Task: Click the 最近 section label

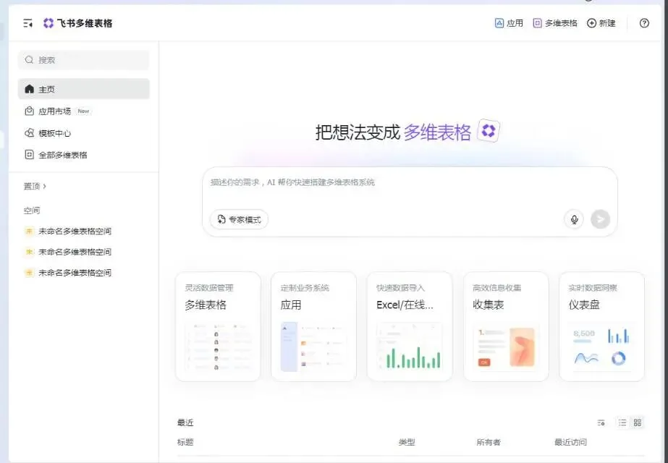Action: 185,422
